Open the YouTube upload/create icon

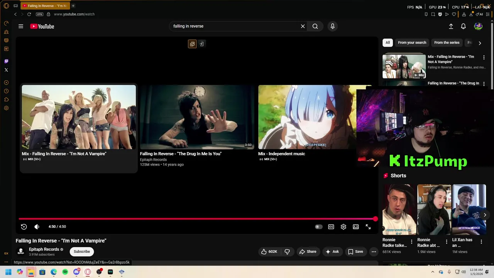451,26
